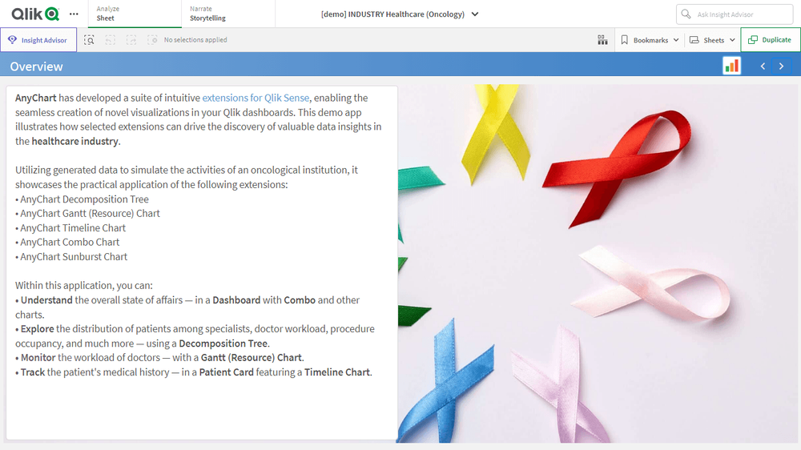Go to the next sheet arrow
Image resolution: width=801 pixels, height=450 pixels.
(x=782, y=66)
